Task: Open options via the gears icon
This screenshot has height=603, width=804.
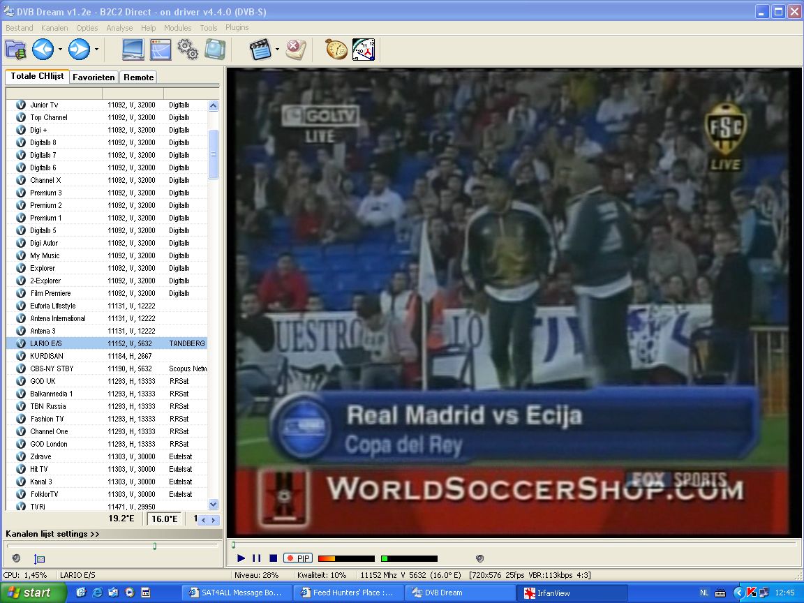Action: click(x=188, y=50)
